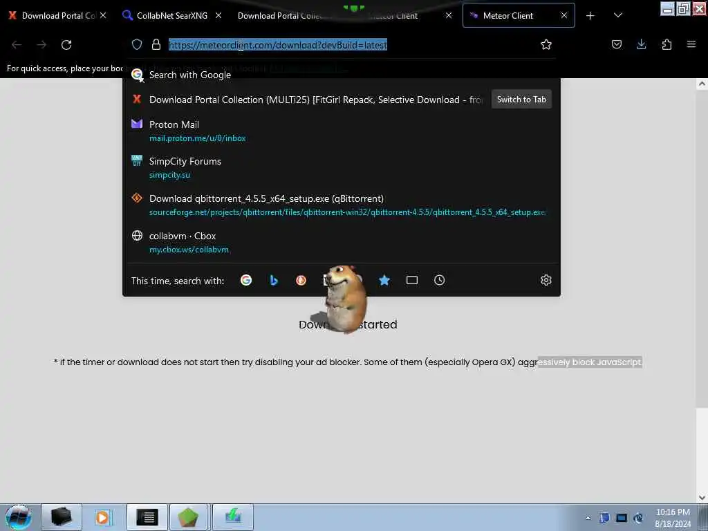This screenshot has width=708, height=531.
Task: Open the black console window taskbar icon
Action: click(x=147, y=517)
